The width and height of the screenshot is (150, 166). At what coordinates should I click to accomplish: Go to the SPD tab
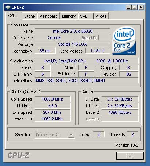click(x=85, y=16)
